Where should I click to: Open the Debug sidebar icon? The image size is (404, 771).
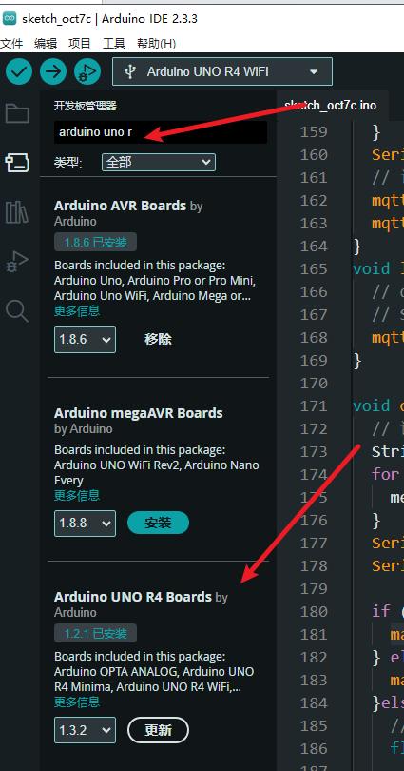pos(17,262)
